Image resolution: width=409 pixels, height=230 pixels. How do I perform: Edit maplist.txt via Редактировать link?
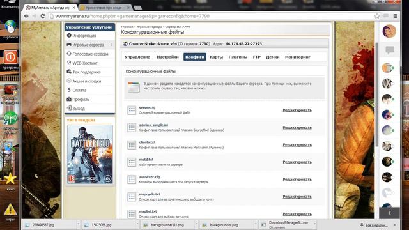point(297,214)
